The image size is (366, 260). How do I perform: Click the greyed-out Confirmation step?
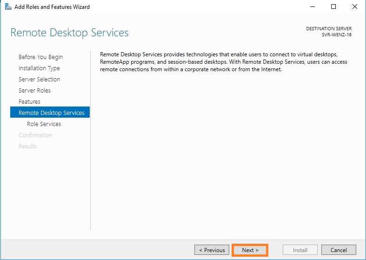(35, 135)
